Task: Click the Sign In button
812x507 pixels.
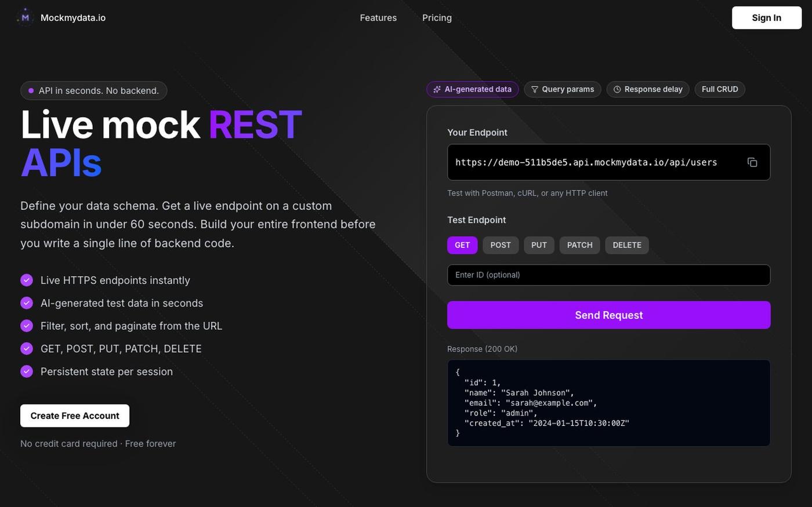Action: [767, 18]
